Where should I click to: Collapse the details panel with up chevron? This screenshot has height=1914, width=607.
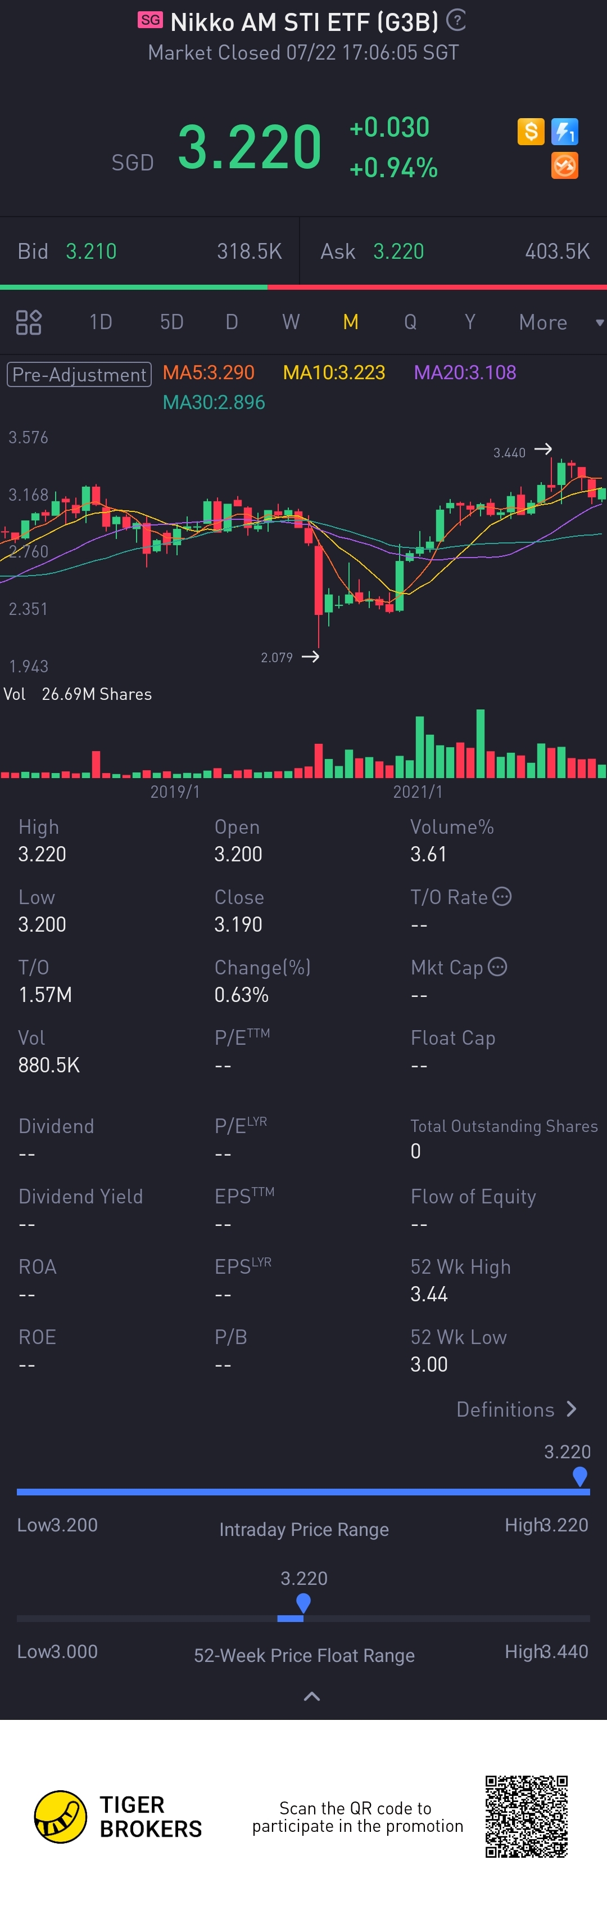[312, 1696]
